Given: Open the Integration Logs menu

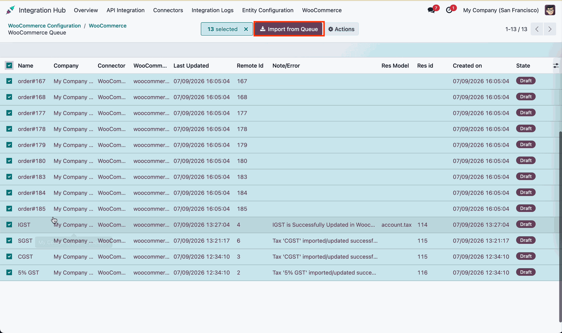Looking at the screenshot, I should pyautogui.click(x=213, y=10).
